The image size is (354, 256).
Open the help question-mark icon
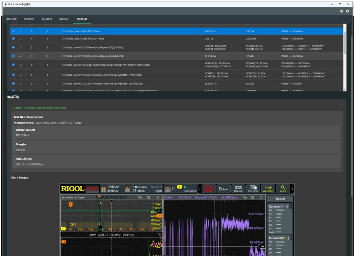pos(341,11)
